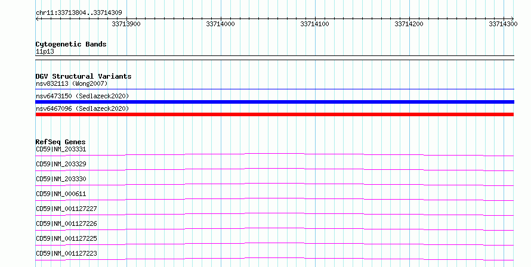Open transcript CD59|NM_001127226
The image size is (531, 267).
click(x=66, y=223)
